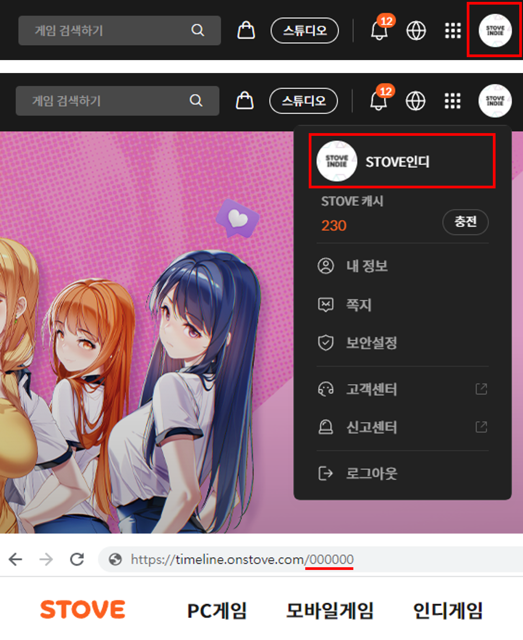Open profile avatar dropdown in lower header
Image resolution: width=523 pixels, height=640 pixels.
(x=495, y=101)
